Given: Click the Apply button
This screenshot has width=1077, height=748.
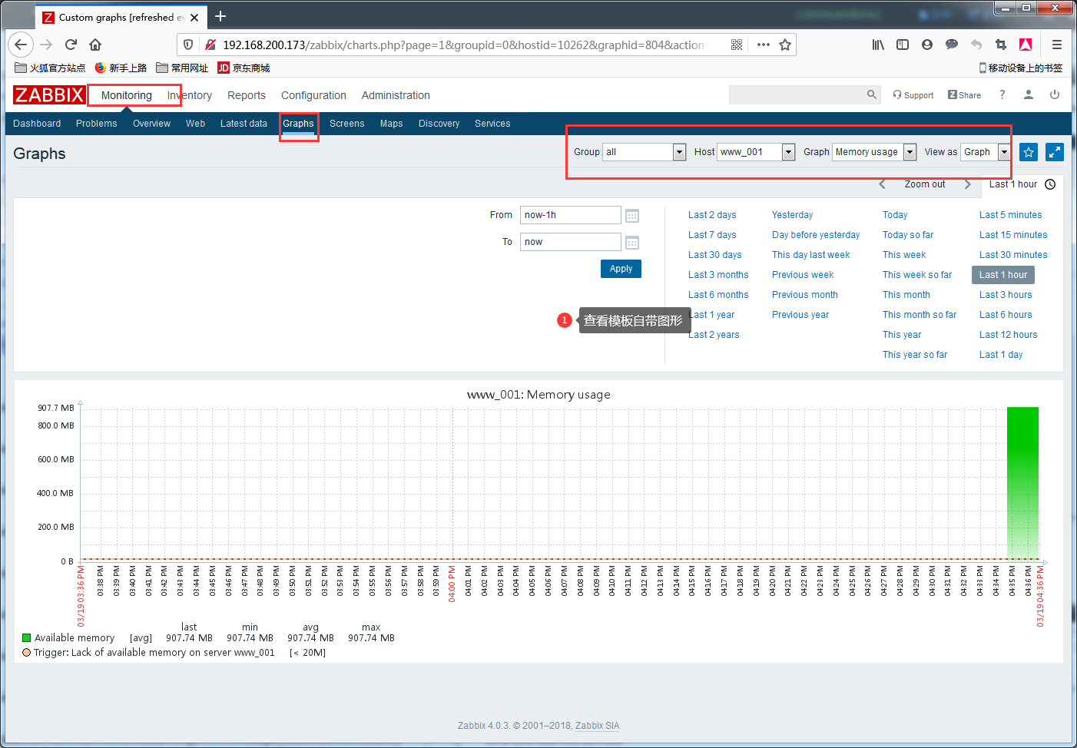Looking at the screenshot, I should coord(621,269).
